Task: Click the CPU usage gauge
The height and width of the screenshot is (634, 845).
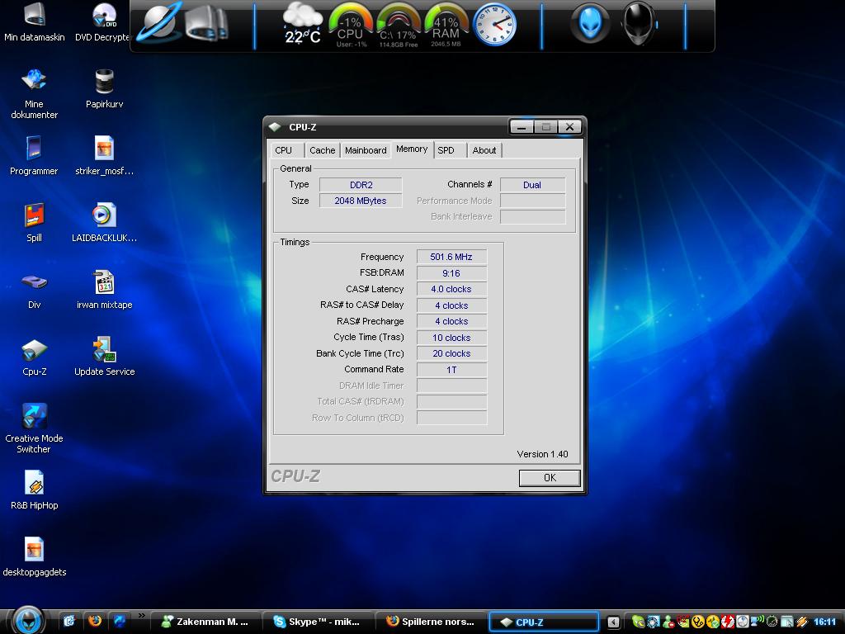Action: (350, 26)
